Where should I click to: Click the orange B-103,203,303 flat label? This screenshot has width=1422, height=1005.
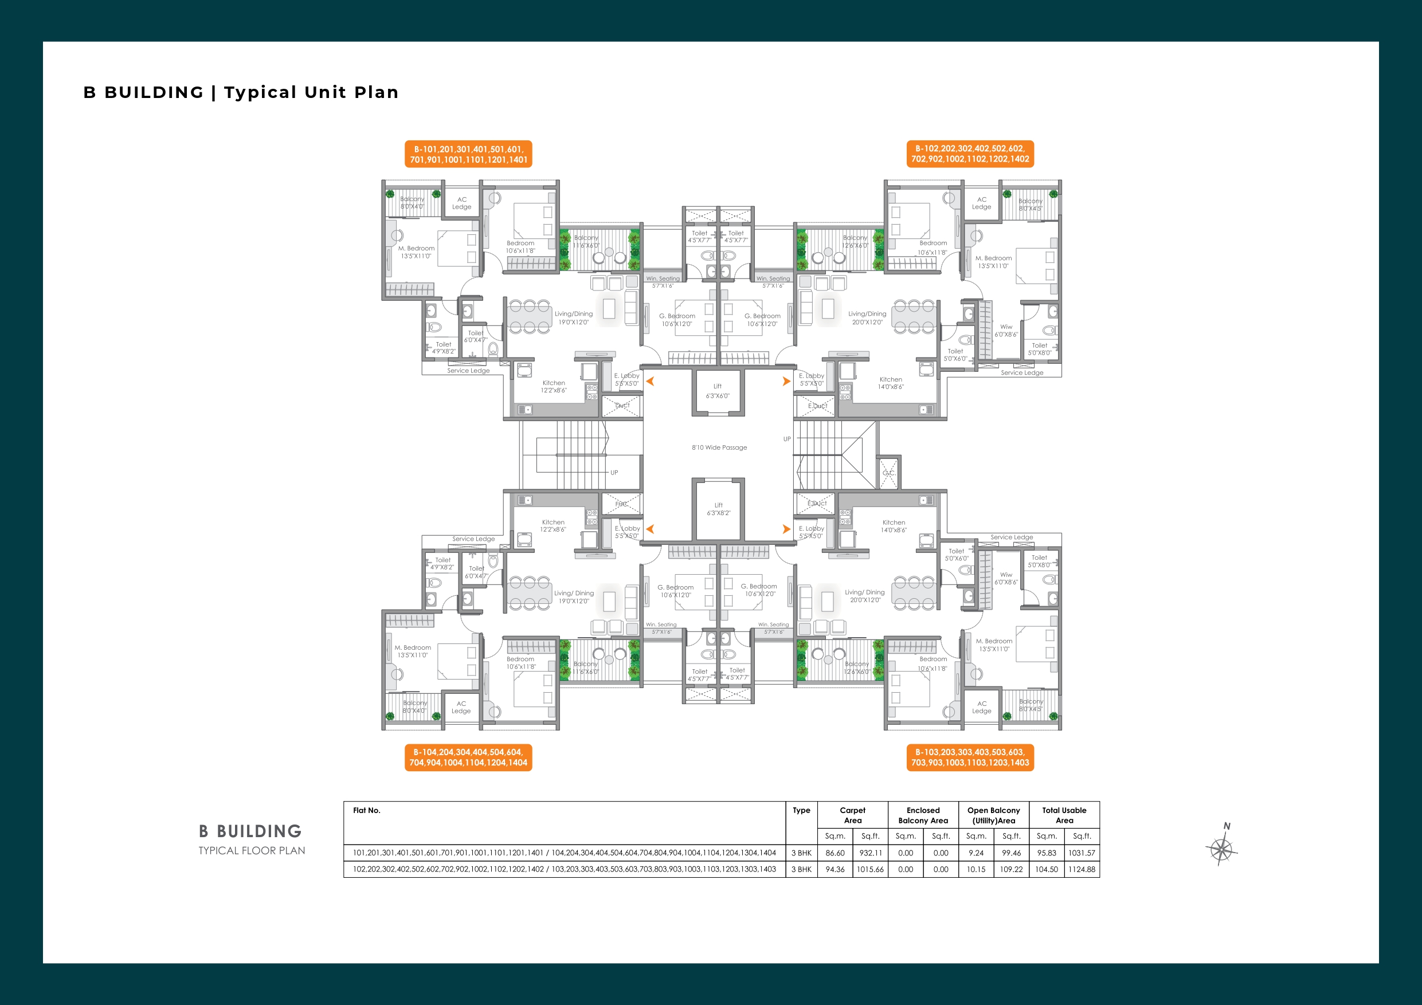[970, 757]
